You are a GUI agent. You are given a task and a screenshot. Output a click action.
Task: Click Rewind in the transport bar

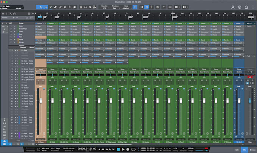tap(103, 149)
